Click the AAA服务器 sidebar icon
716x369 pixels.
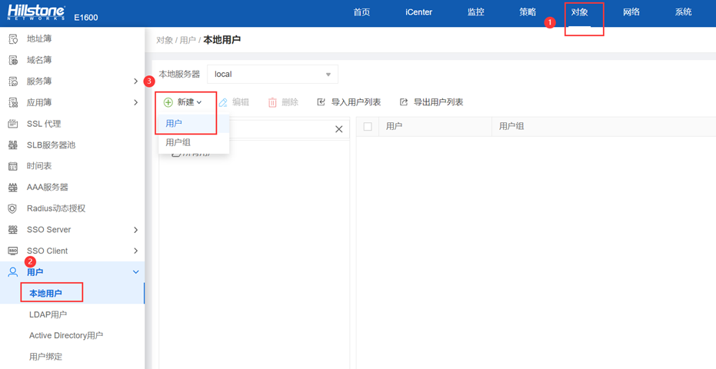13,188
